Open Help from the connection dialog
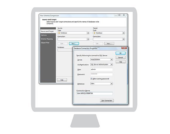This screenshot has width=170, height=134. 120,62
